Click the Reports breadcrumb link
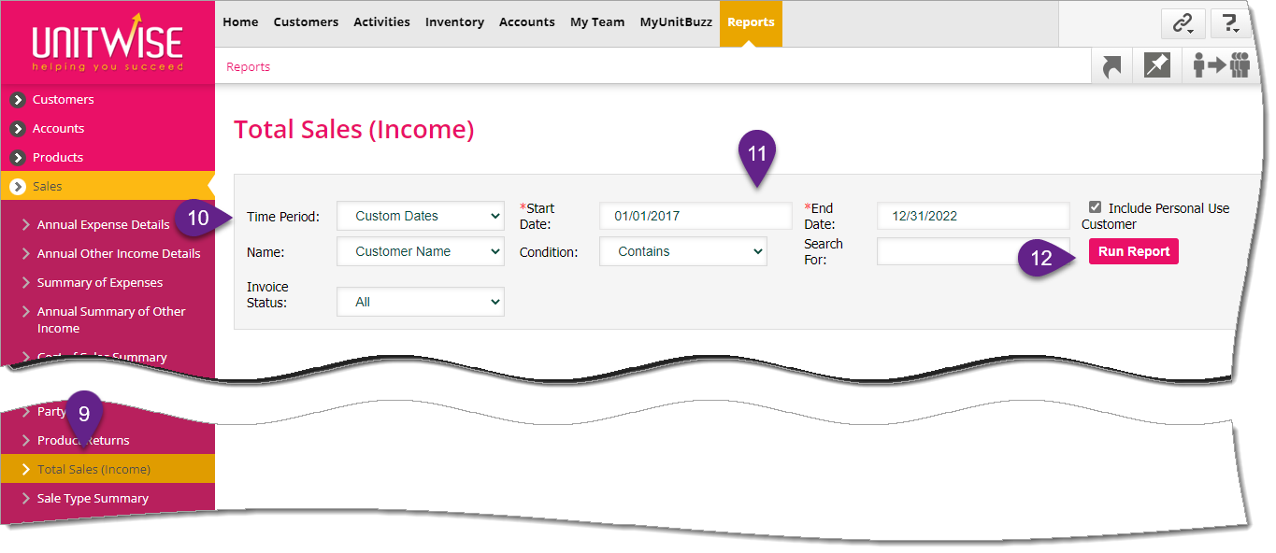Screen dimensions: 1276x553 248,67
